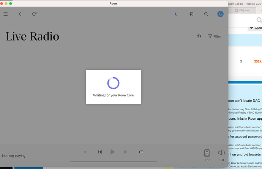Open the after account password topic
Screen dimensions: 262x169
(x=245, y=136)
